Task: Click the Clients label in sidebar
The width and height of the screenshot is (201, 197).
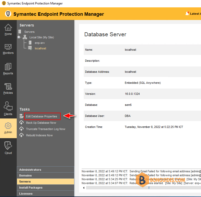Action: [x=8, y=114]
